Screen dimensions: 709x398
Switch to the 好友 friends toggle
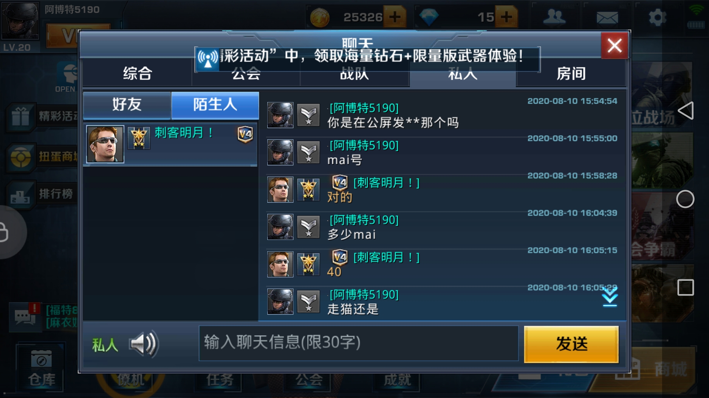coord(127,105)
